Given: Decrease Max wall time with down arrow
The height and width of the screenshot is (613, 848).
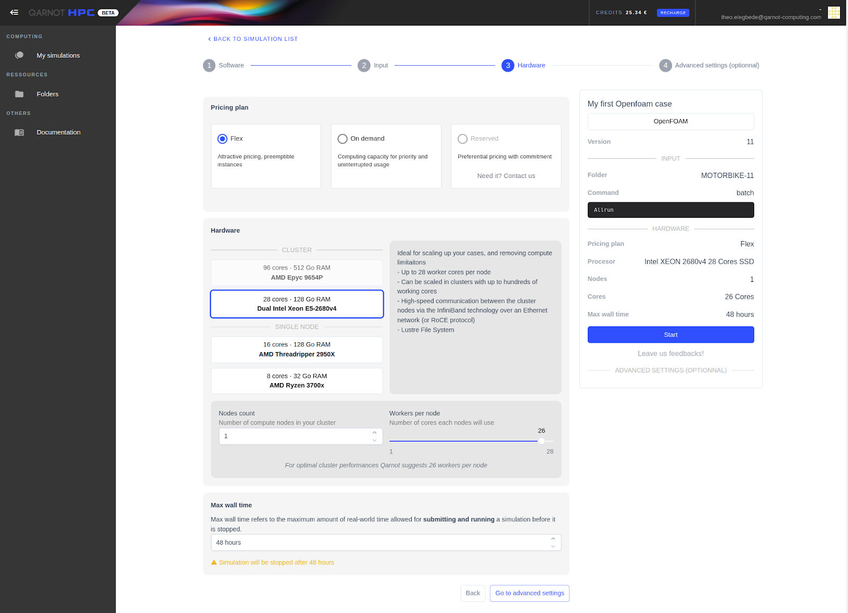Looking at the screenshot, I should tap(553, 546).
